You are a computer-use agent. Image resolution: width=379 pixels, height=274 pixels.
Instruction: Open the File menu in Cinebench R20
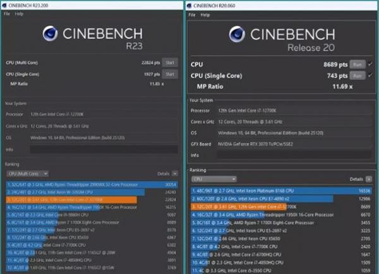coord(192,15)
